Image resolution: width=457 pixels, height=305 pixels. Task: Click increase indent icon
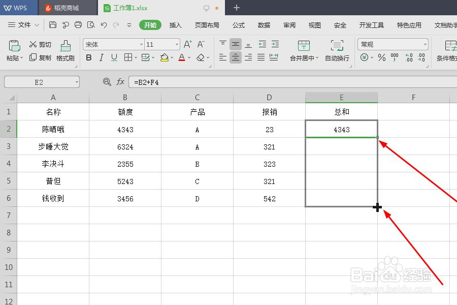(275, 44)
